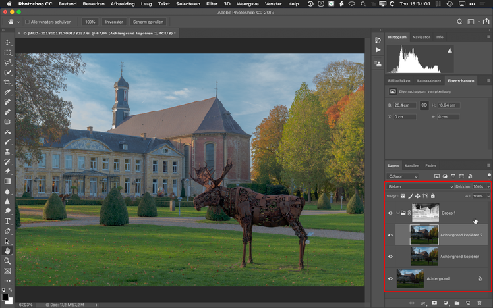Hide the Groep 1 layer group
The image size is (493, 308).
[x=390, y=213]
